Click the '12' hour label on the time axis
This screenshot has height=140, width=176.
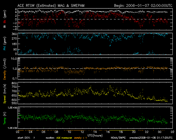[82, 132]
